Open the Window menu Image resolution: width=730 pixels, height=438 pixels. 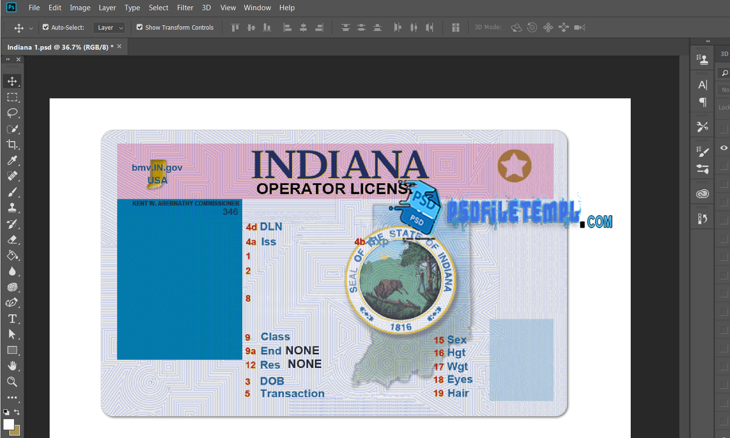coord(257,7)
